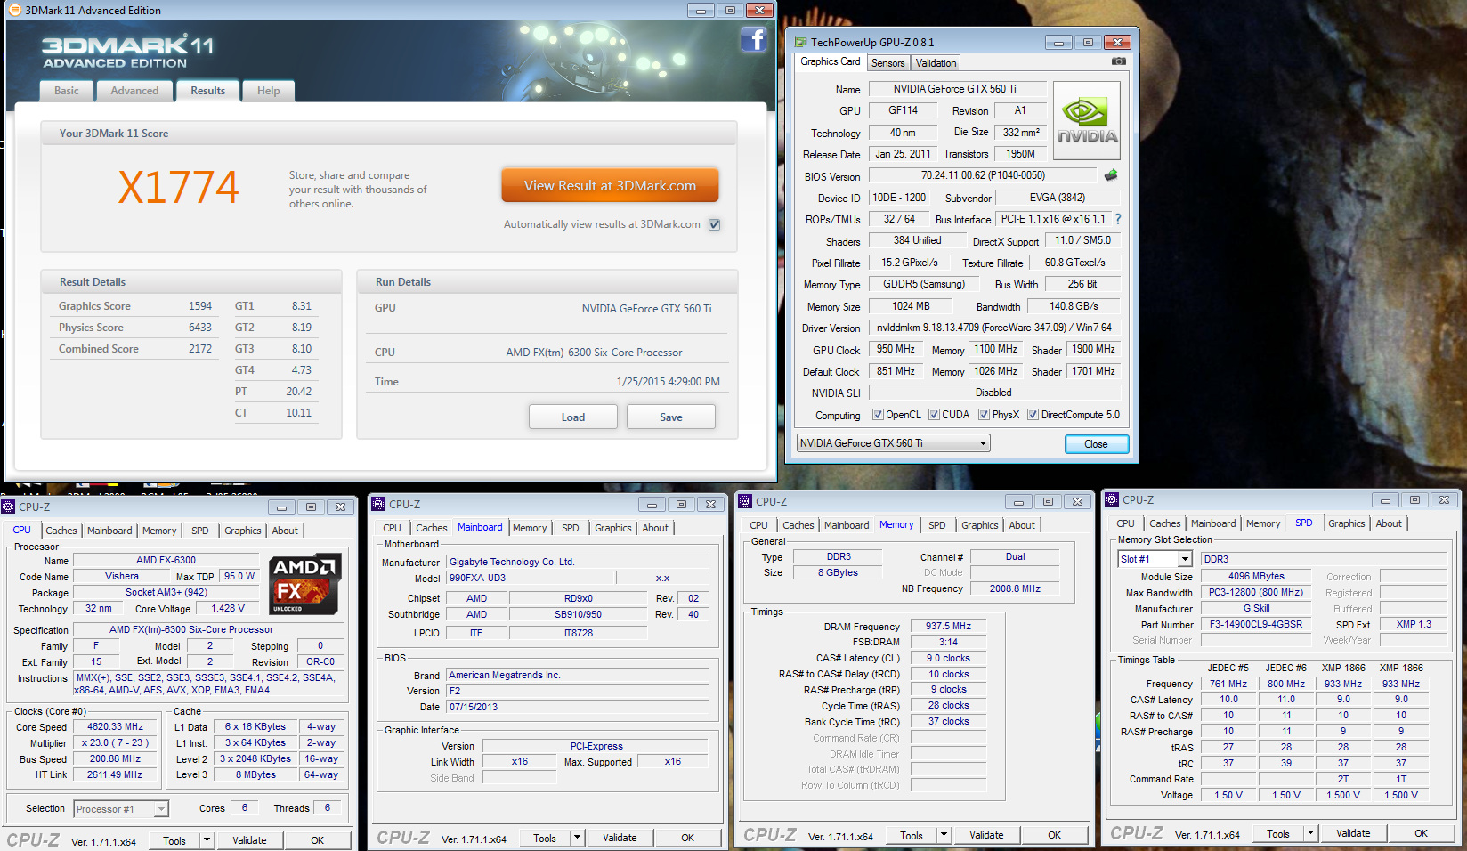Click Tools button in Memory CPU-Z window
This screenshot has width=1467, height=851.
(x=912, y=834)
